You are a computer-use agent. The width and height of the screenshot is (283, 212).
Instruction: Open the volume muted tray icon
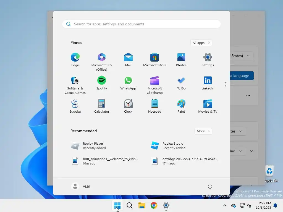[x=249, y=205]
